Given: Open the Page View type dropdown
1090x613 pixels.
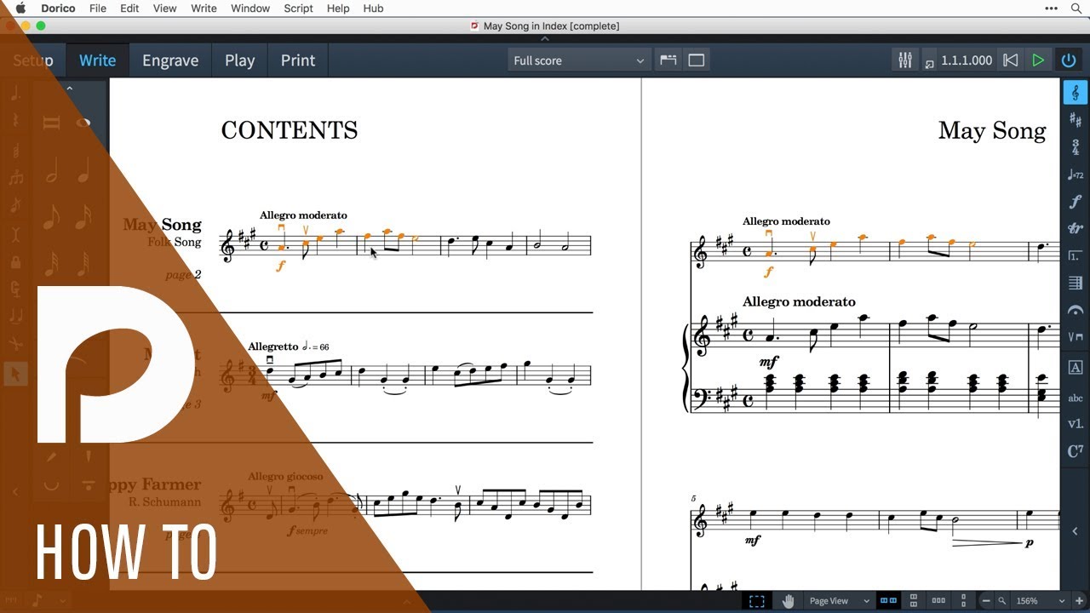Looking at the screenshot, I should point(839,601).
